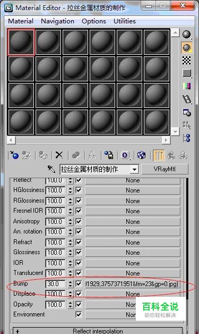This screenshot has height=334, width=199.
Task: Click sample slots vertical scrollbar down arrow
Action: (175, 132)
